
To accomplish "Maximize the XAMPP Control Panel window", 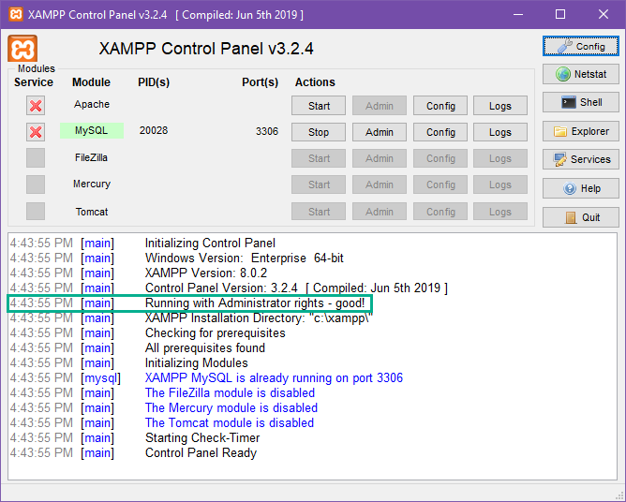I will 560,14.
